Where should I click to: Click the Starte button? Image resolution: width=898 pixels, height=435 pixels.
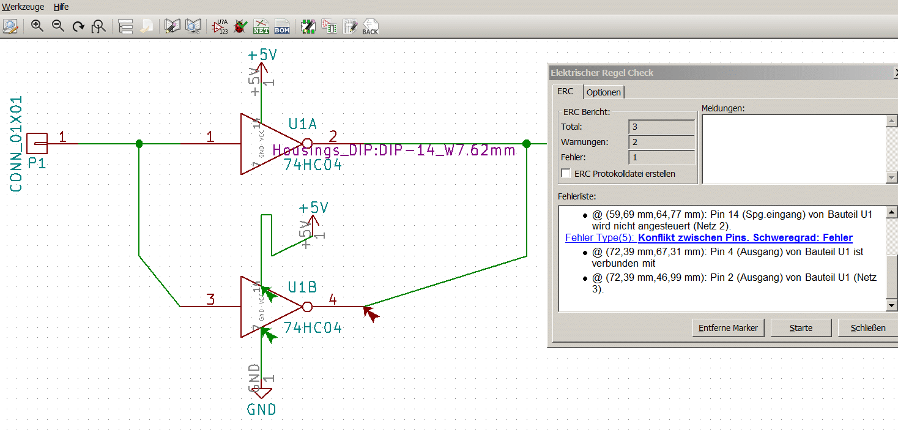click(801, 328)
